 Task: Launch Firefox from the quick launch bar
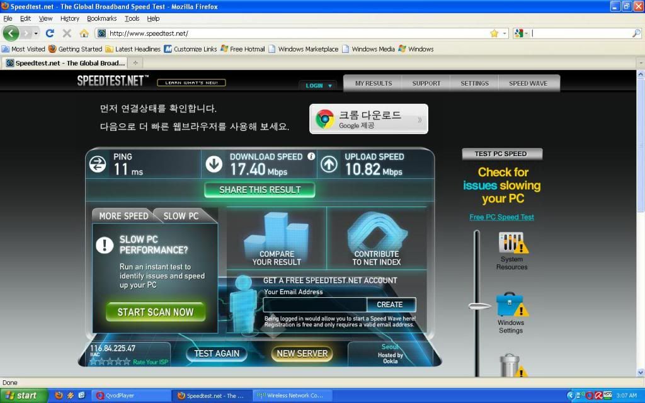click(x=59, y=395)
